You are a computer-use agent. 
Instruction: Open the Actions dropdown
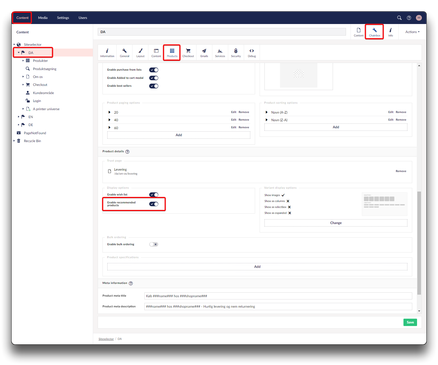[x=412, y=32]
